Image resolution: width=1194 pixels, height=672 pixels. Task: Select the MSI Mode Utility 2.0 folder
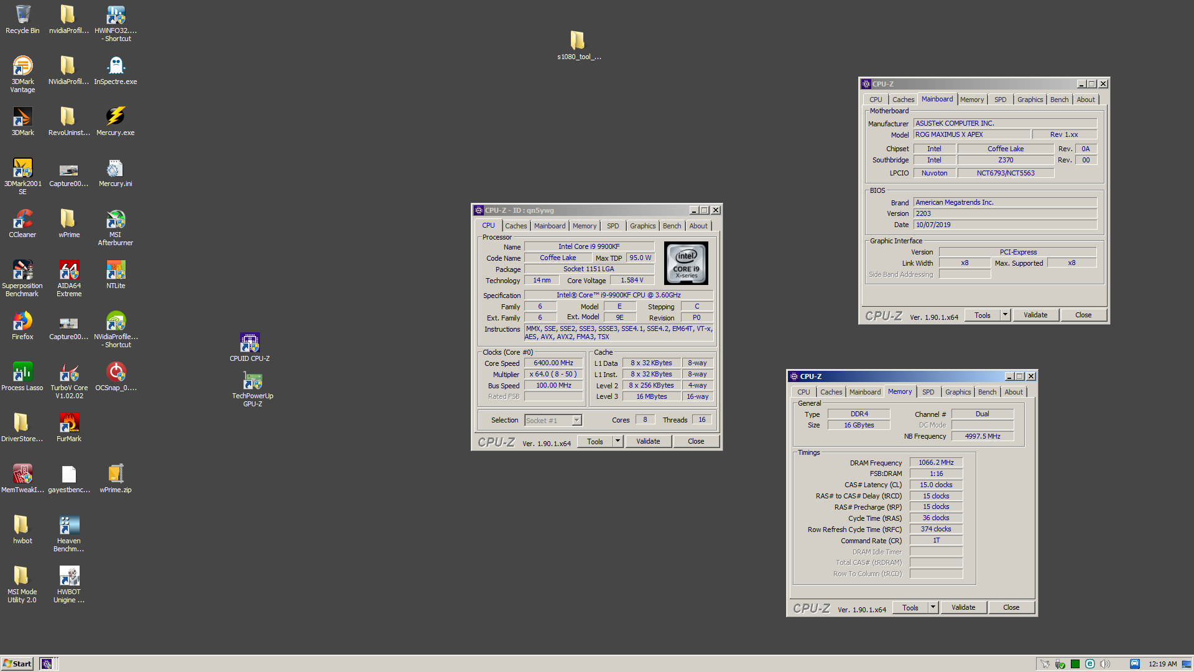(x=22, y=576)
